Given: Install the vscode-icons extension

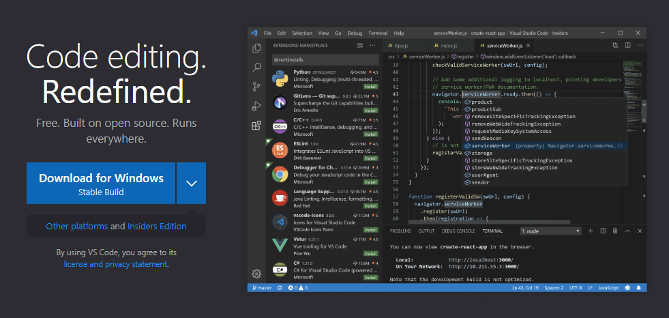Looking at the screenshot, I should click(x=370, y=230).
